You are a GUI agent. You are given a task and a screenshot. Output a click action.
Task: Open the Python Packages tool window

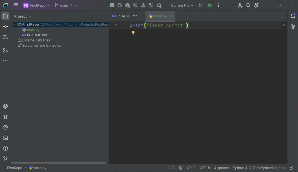pyautogui.click(x=5, y=117)
